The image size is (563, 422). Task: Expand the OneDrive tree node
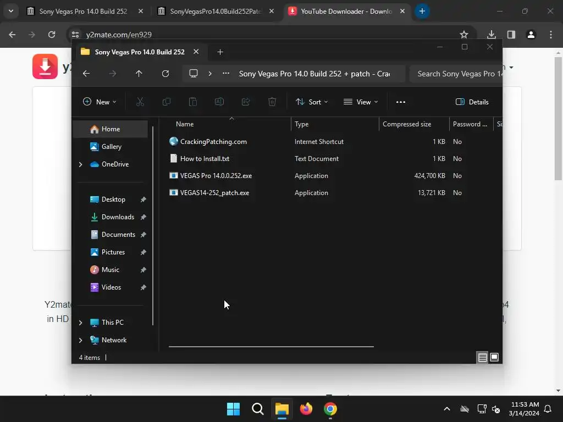pyautogui.click(x=81, y=164)
